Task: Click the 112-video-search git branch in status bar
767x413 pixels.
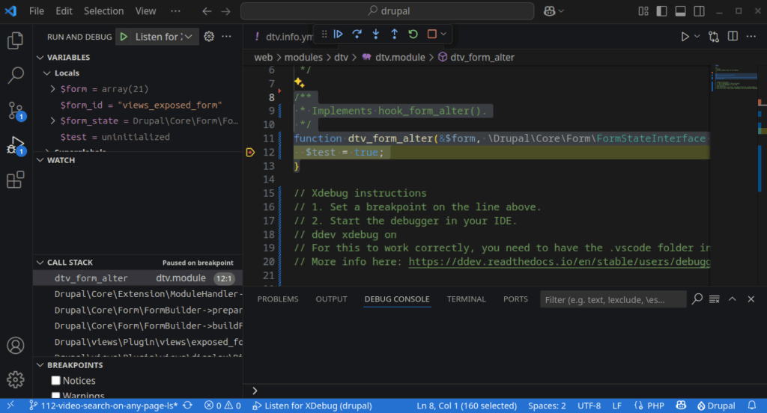Action: point(103,406)
